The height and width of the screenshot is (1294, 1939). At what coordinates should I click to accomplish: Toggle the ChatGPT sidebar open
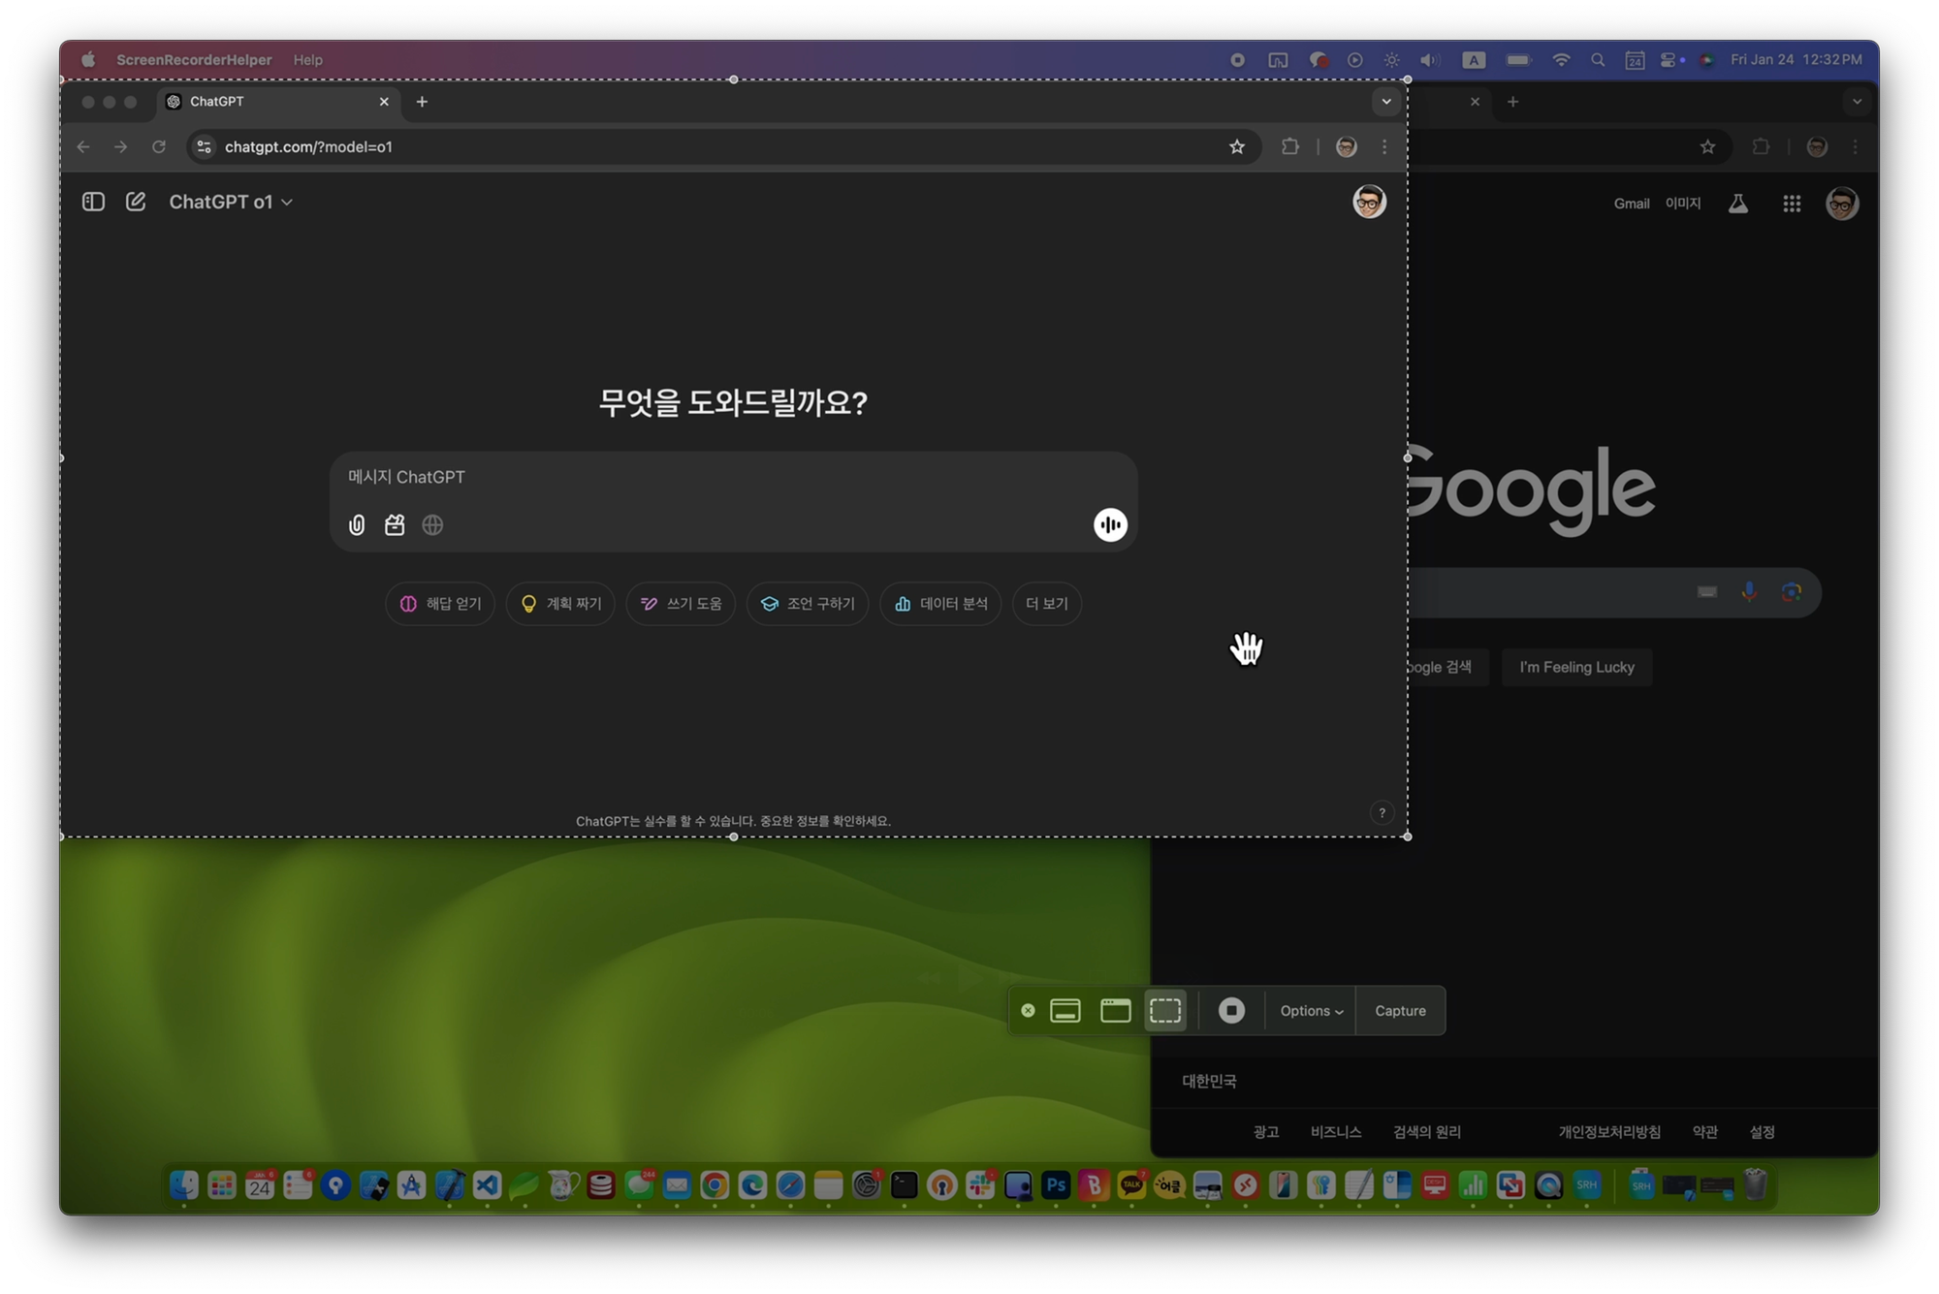pos(93,201)
